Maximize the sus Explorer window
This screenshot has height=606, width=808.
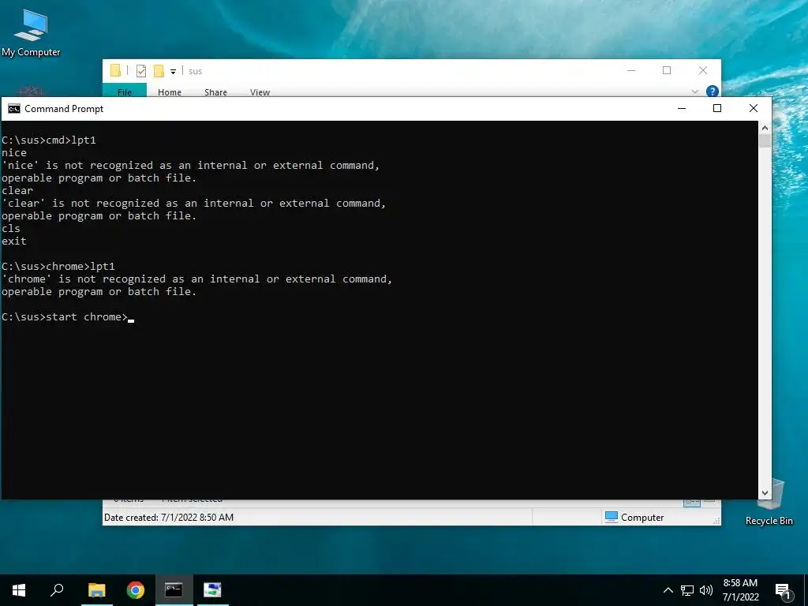[667, 70]
